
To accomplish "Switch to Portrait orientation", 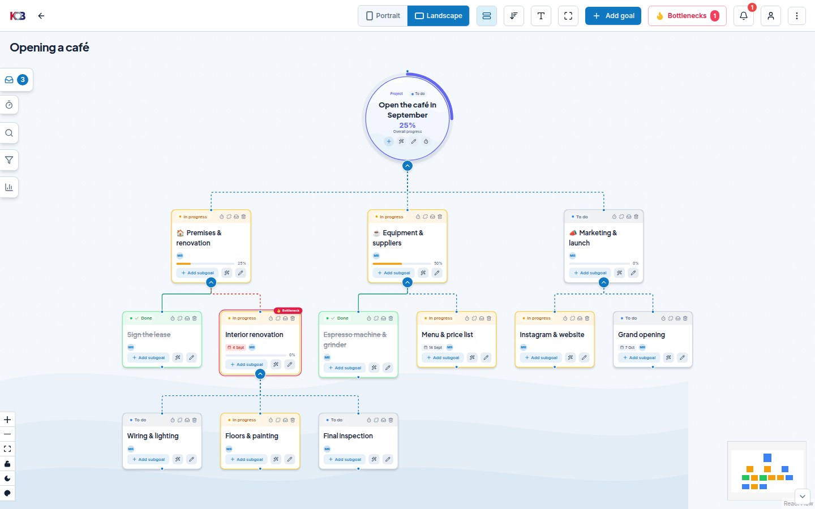I will (383, 16).
